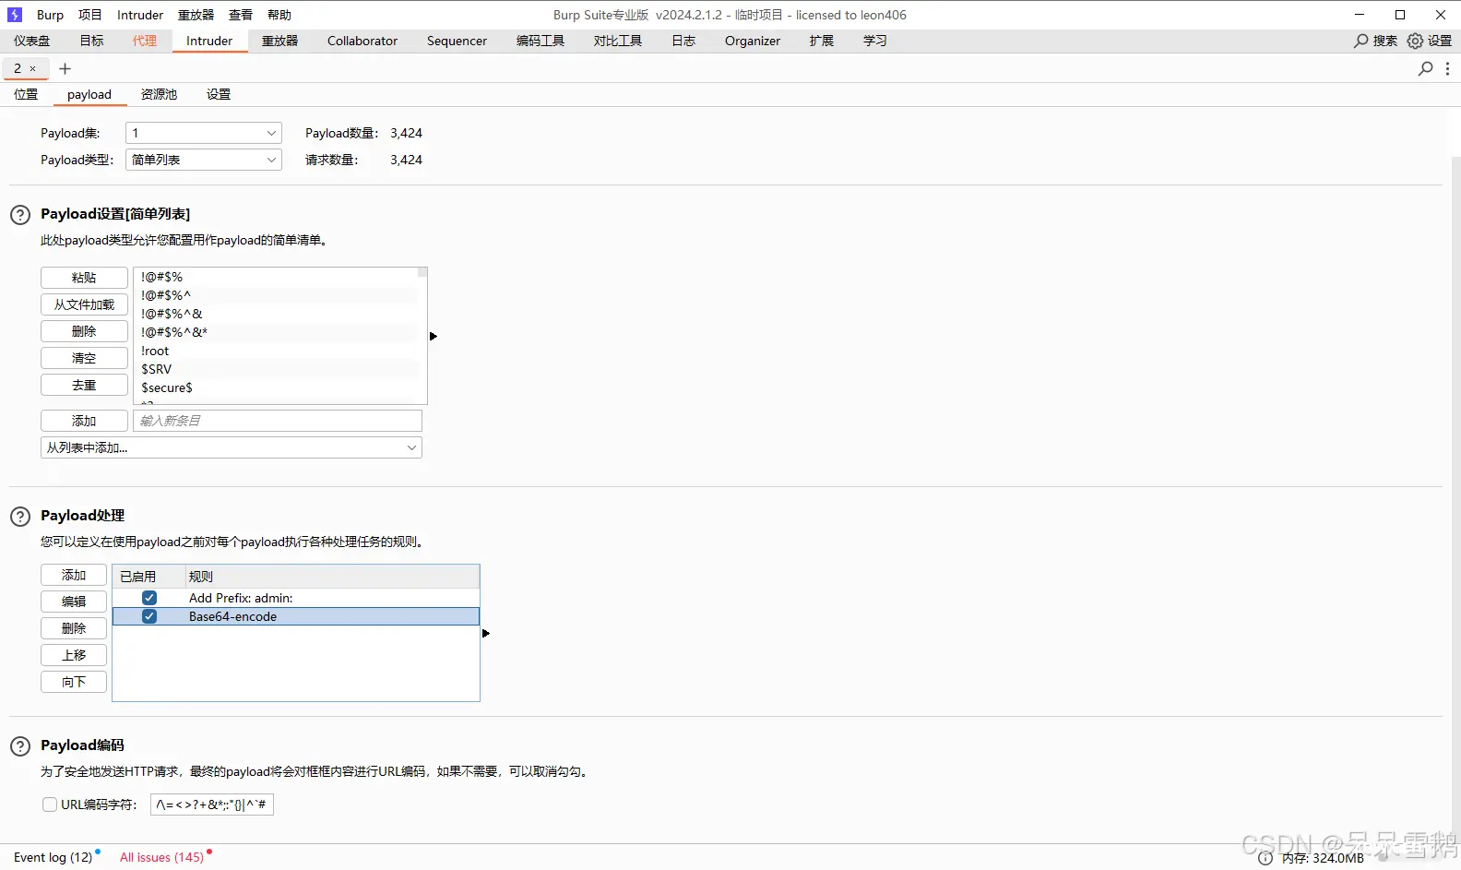
Task: Expand the Payload集 dropdown
Action: [204, 133]
